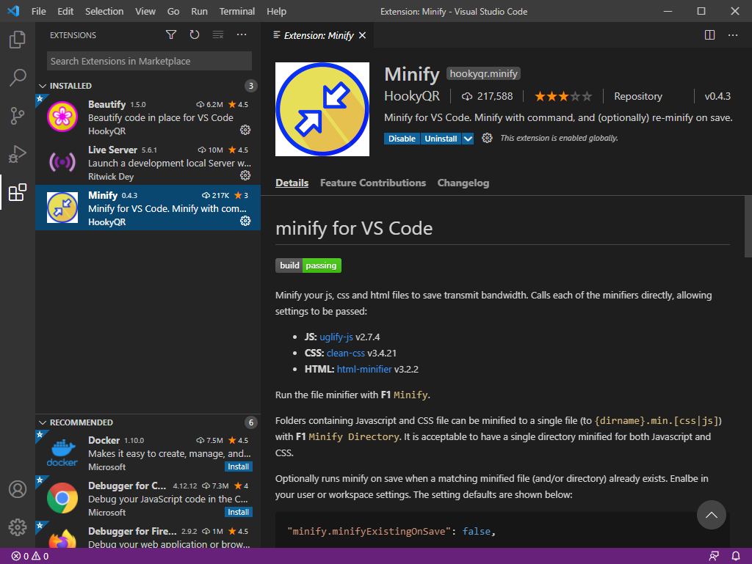
Task: Open Extensions panel more actions menu
Action: (x=242, y=34)
